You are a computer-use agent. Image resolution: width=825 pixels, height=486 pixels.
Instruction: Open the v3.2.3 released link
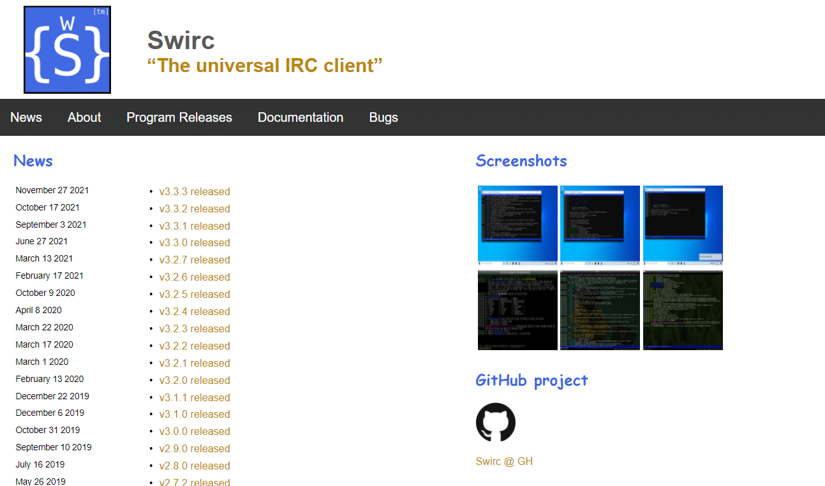click(195, 328)
